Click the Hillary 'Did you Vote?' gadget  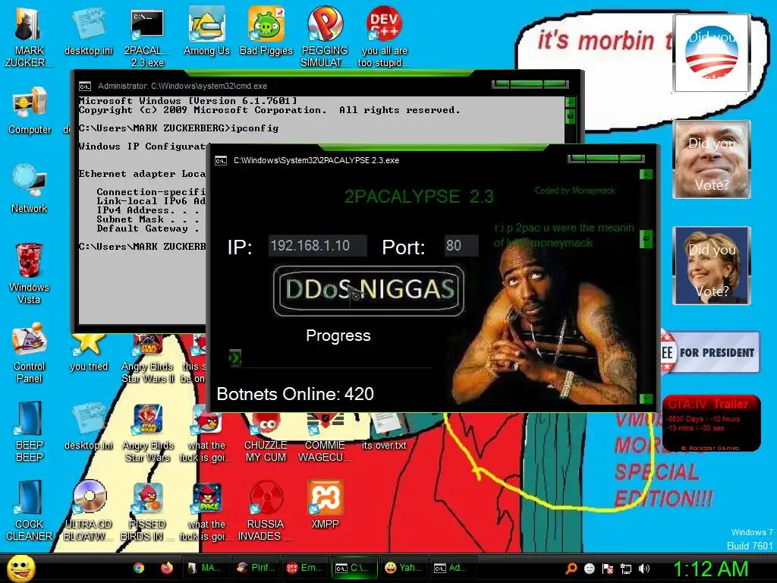click(x=712, y=266)
